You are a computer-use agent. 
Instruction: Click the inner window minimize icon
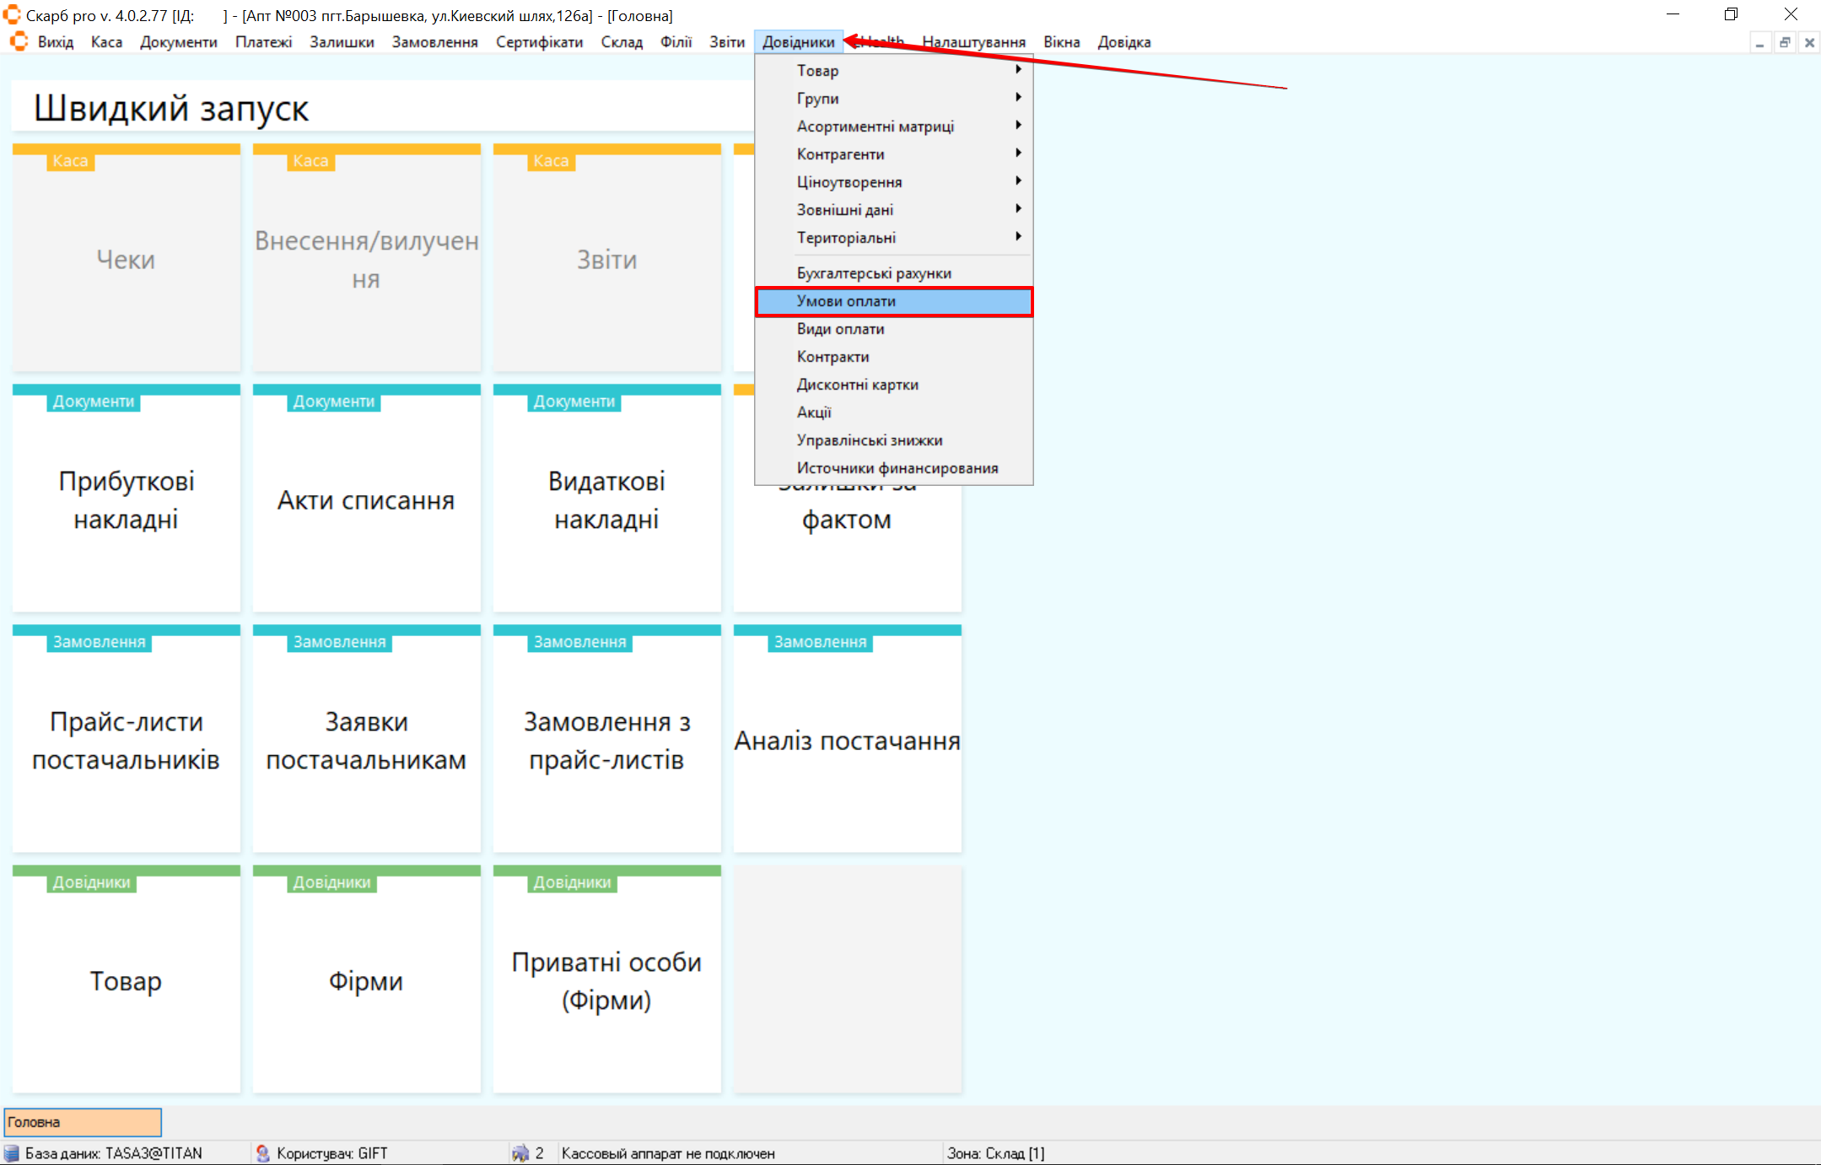tap(1760, 42)
